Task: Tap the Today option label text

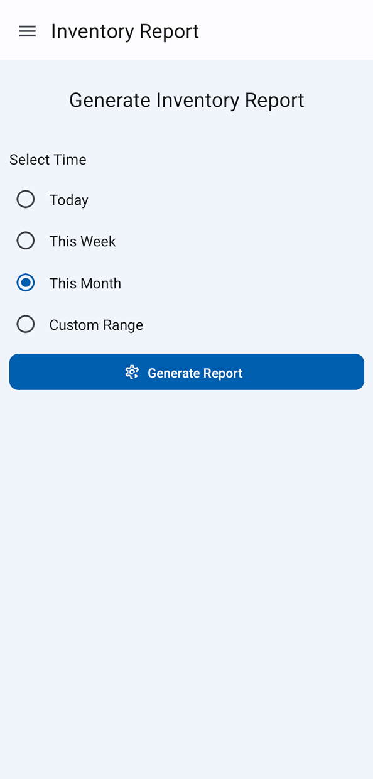Action: (x=68, y=200)
